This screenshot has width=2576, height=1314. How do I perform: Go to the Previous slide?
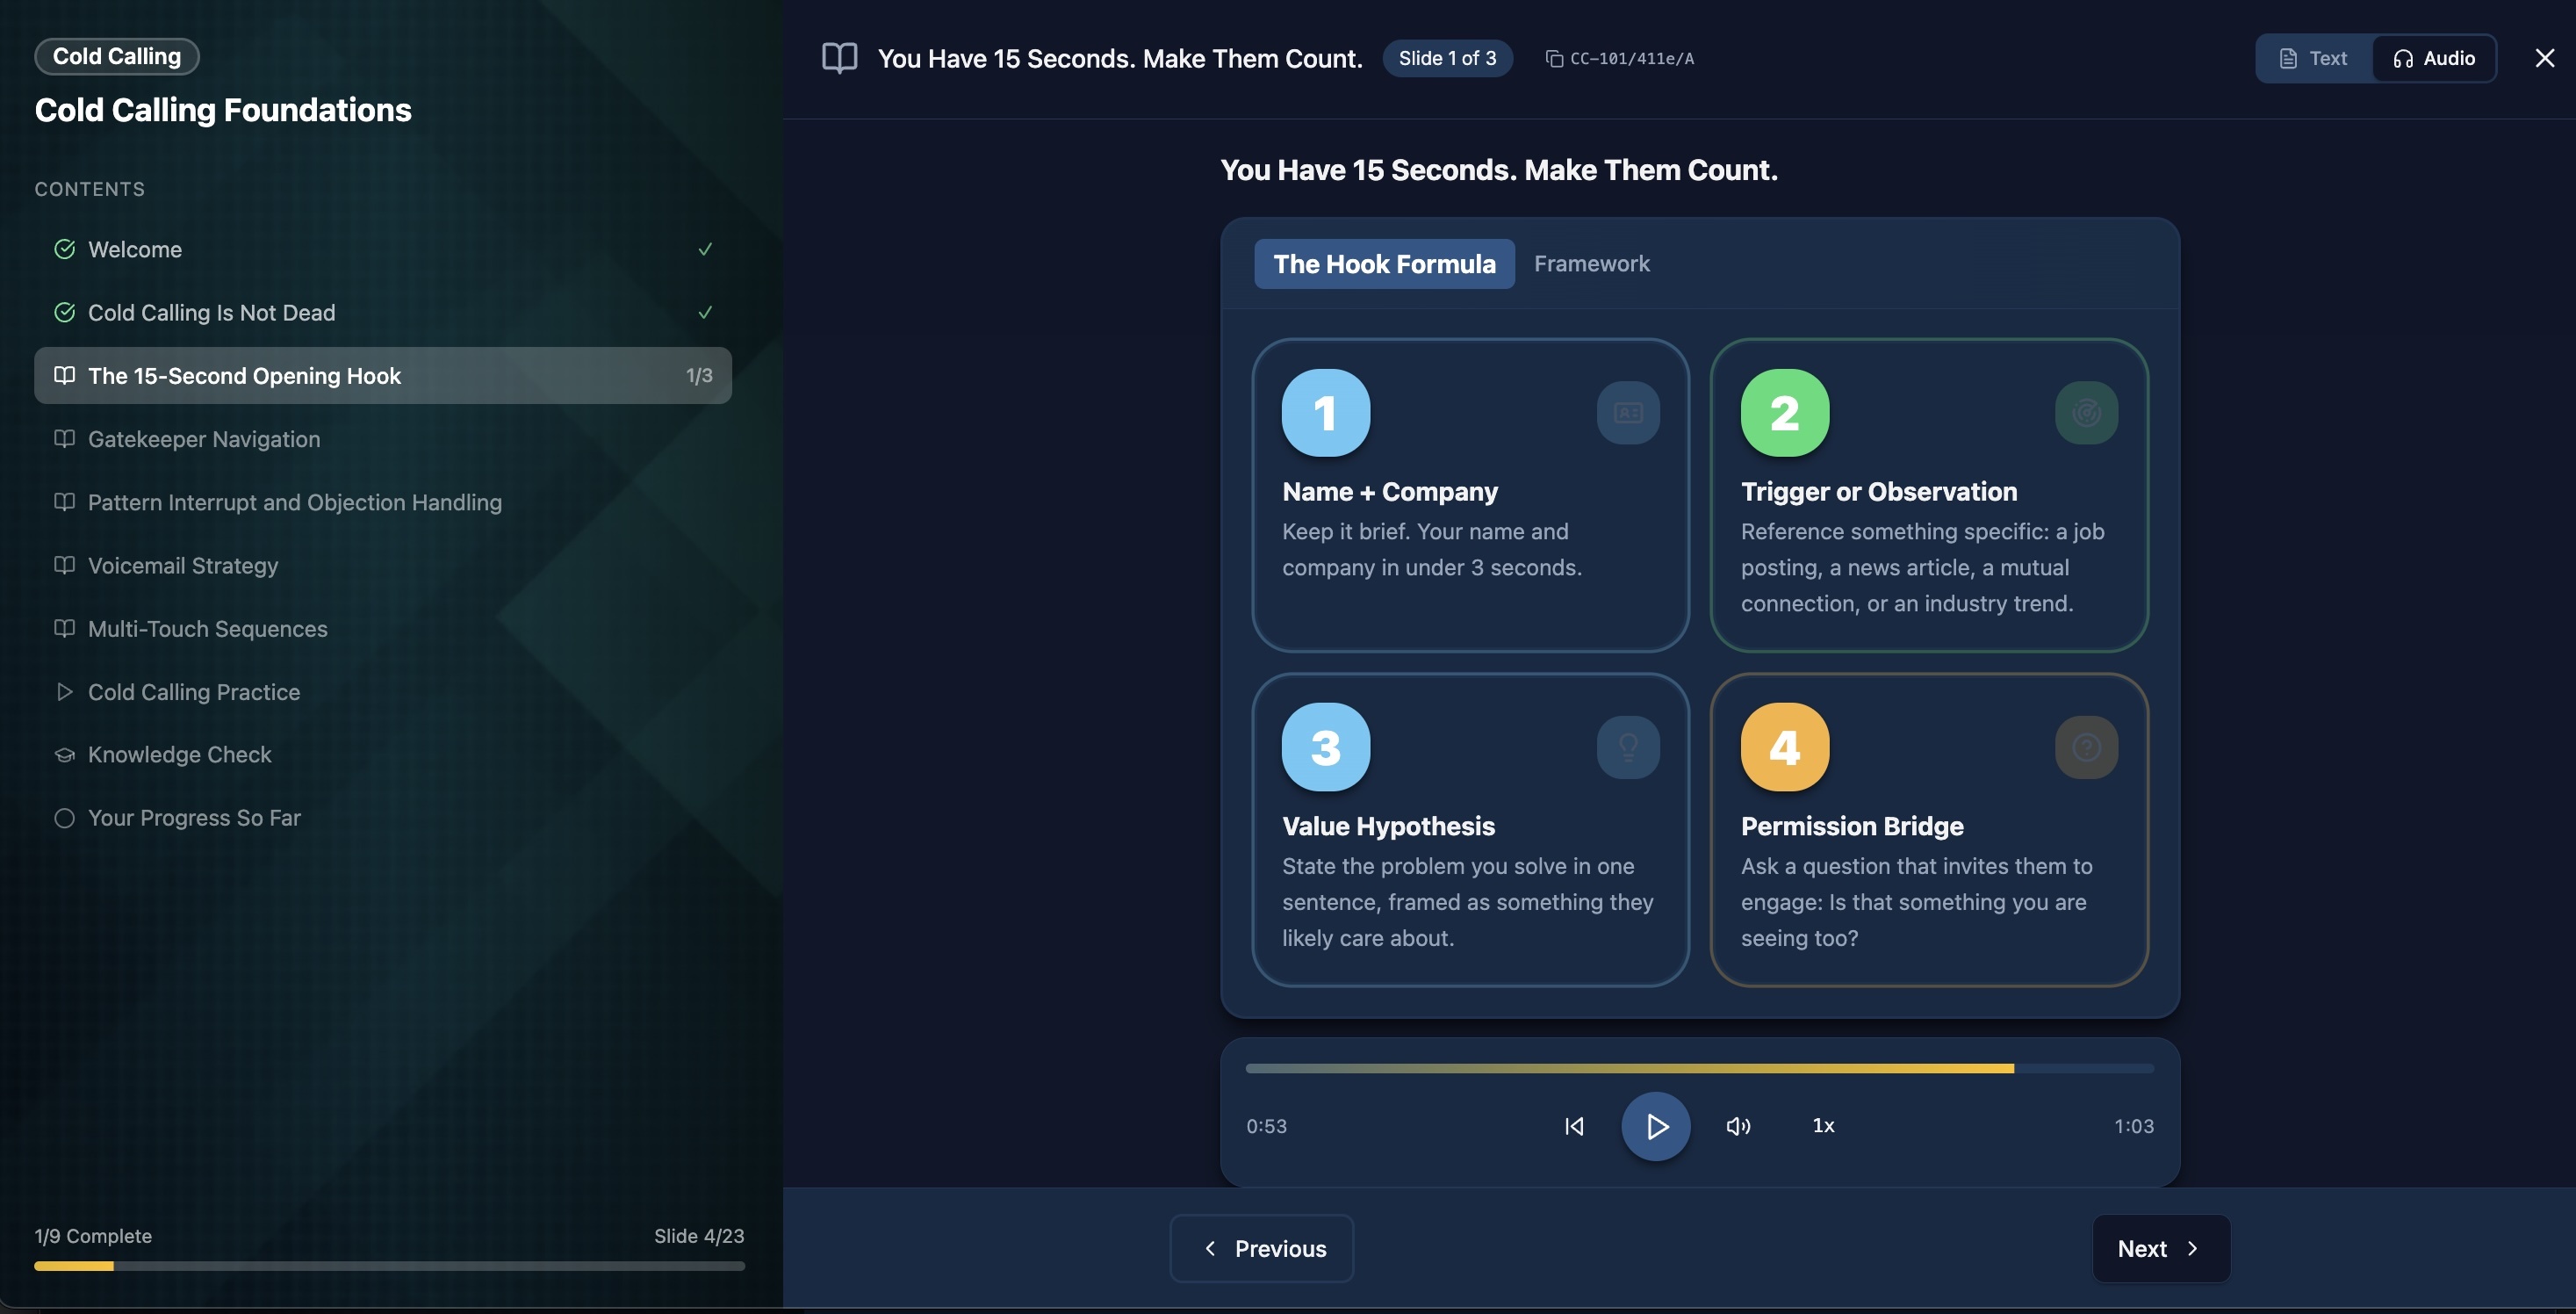click(1261, 1248)
